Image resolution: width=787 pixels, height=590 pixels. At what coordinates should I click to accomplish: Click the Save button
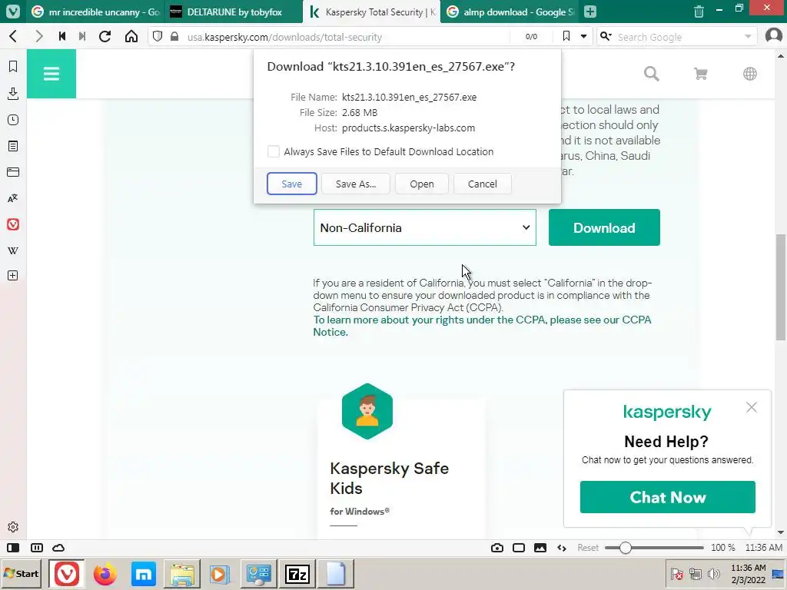click(291, 184)
